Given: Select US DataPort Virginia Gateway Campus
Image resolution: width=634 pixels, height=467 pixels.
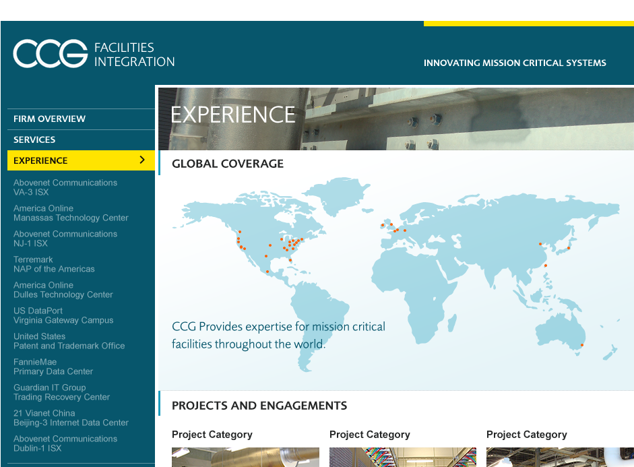Looking at the screenshot, I should pyautogui.click(x=63, y=315).
